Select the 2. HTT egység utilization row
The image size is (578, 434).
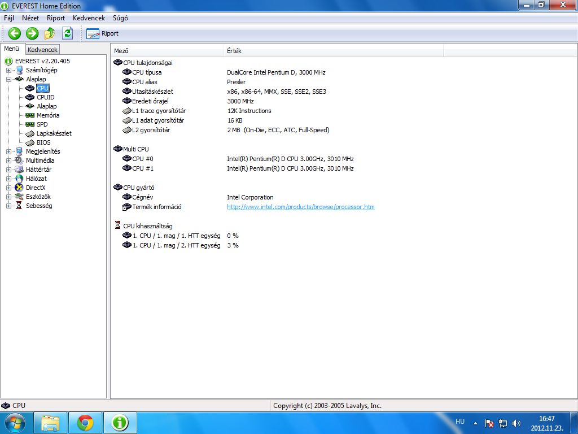point(180,245)
